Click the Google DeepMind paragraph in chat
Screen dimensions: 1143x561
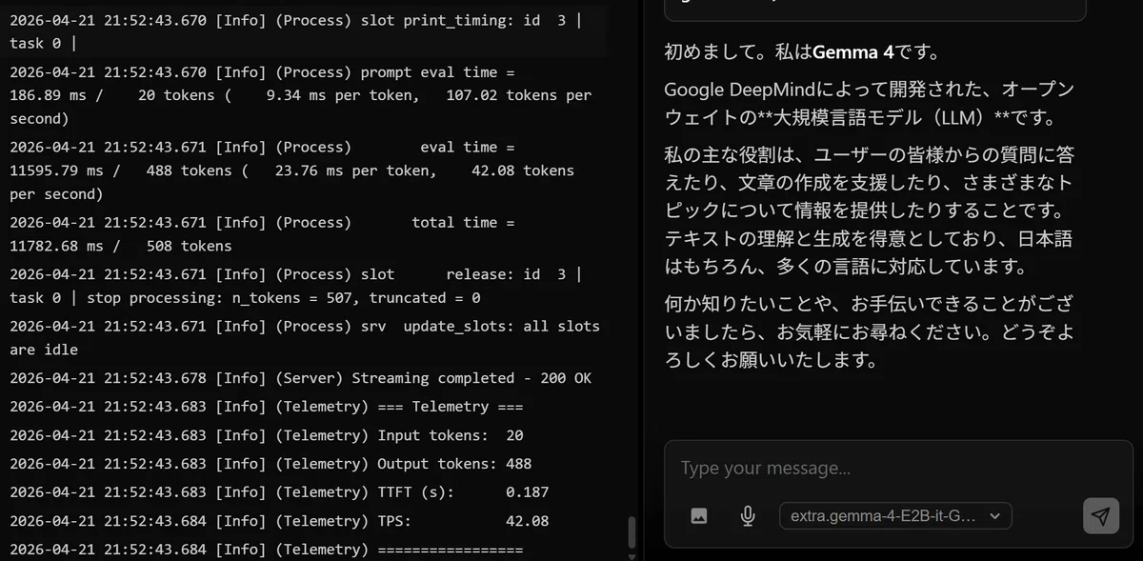pyautogui.click(x=869, y=104)
